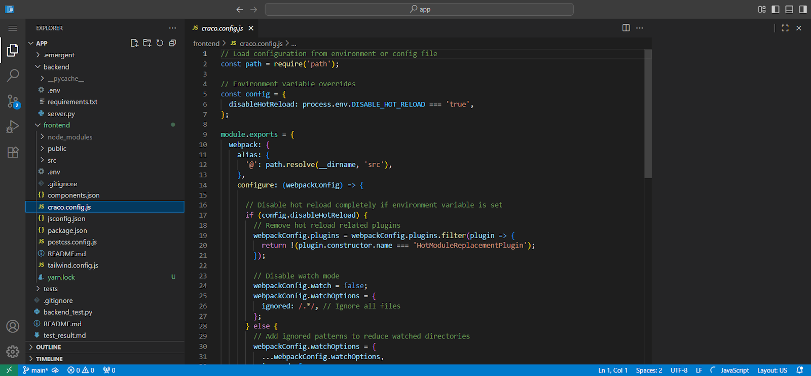Viewport: 811px width, 376px height.
Task: Click synchronize changes cloud icon
Action: pyautogui.click(x=55, y=370)
